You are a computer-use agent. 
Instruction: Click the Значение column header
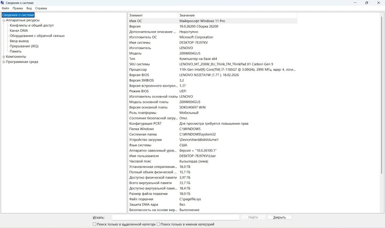pyautogui.click(x=238, y=15)
